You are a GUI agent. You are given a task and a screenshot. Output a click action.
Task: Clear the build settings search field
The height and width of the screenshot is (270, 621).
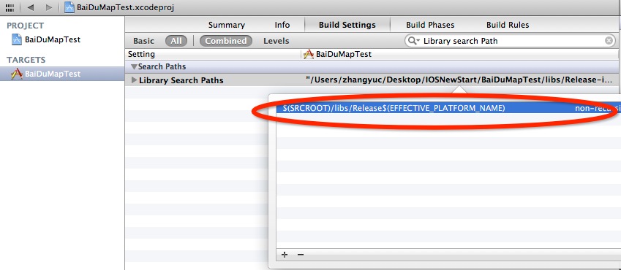coord(609,41)
